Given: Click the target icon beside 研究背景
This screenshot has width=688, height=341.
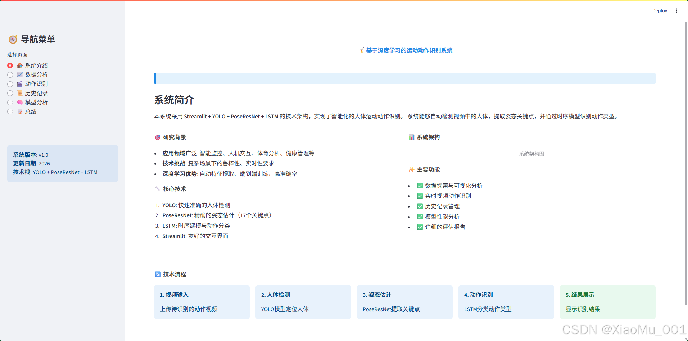Looking at the screenshot, I should pos(158,137).
